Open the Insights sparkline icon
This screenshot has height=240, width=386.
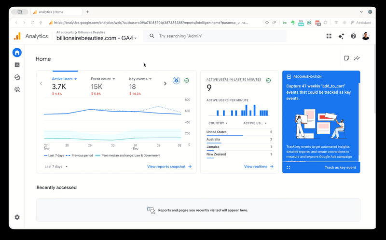357,58
